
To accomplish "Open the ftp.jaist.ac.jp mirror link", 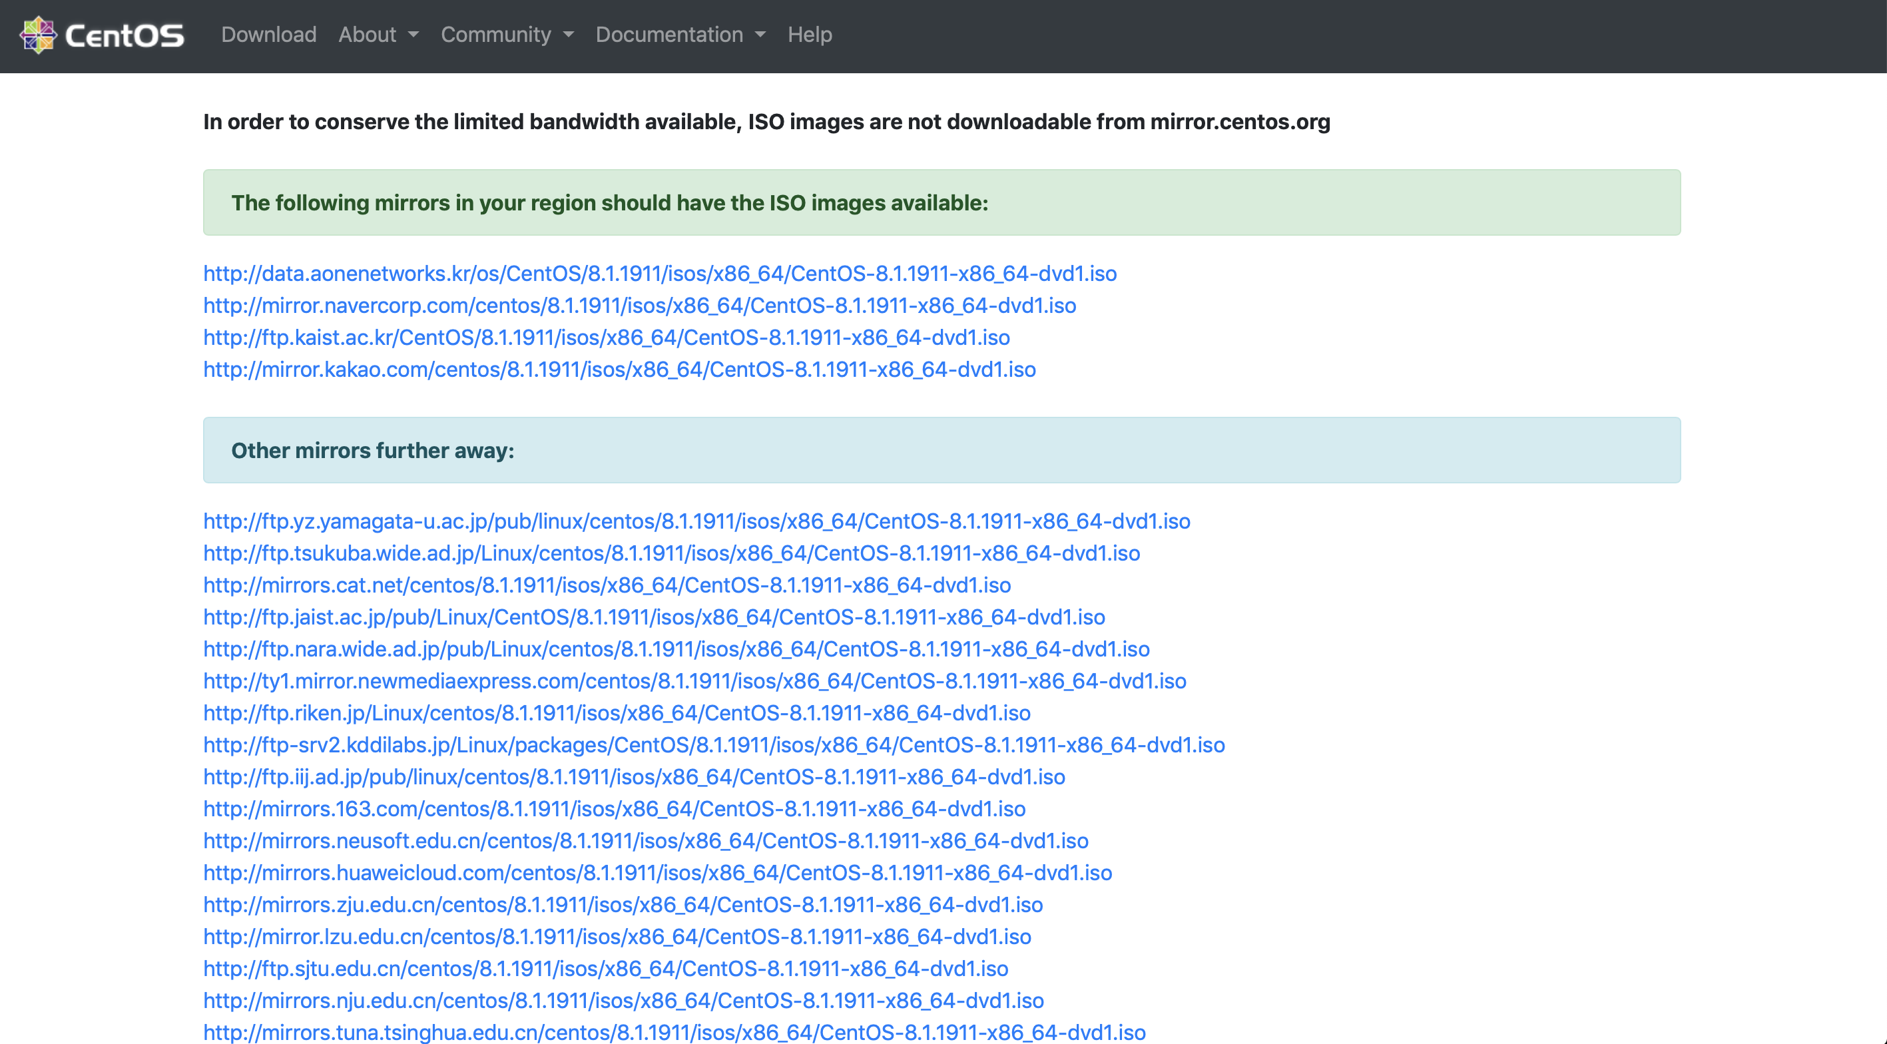I will [x=653, y=617].
